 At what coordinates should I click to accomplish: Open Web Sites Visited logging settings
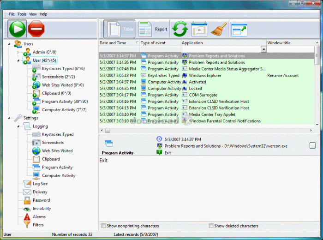(x=57, y=151)
